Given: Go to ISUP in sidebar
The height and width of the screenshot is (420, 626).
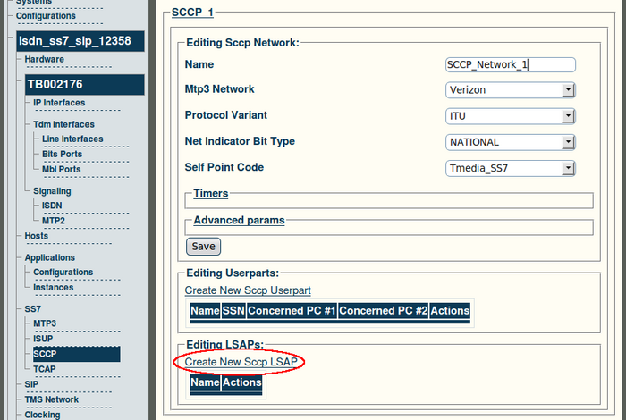Looking at the screenshot, I should coord(45,339).
